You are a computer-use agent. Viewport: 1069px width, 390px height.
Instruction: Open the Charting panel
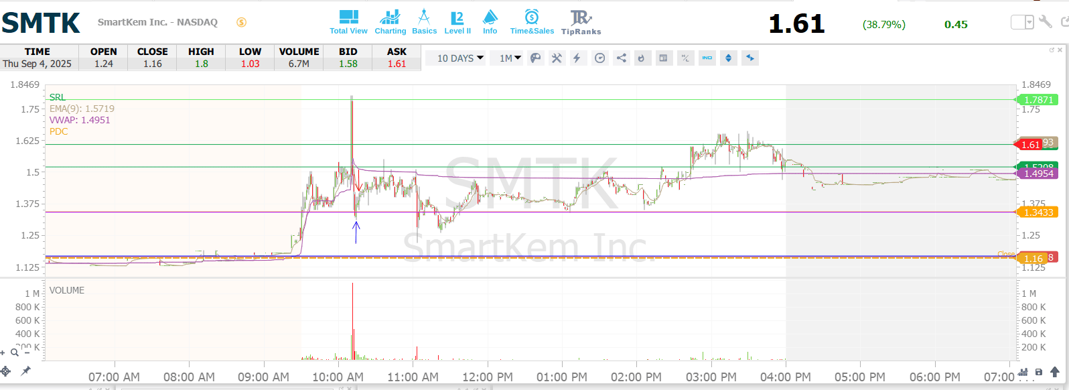pyautogui.click(x=390, y=22)
